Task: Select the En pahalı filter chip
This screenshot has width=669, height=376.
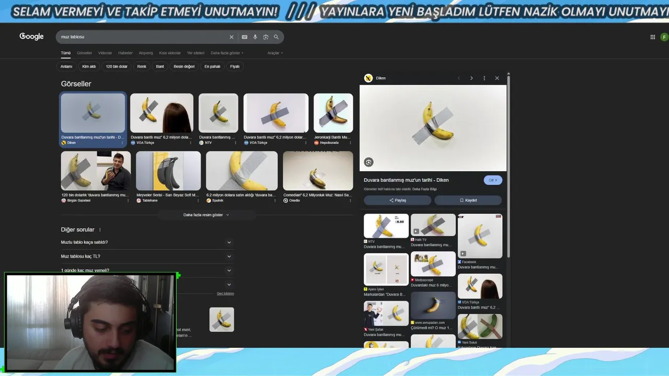Action: click(x=212, y=66)
